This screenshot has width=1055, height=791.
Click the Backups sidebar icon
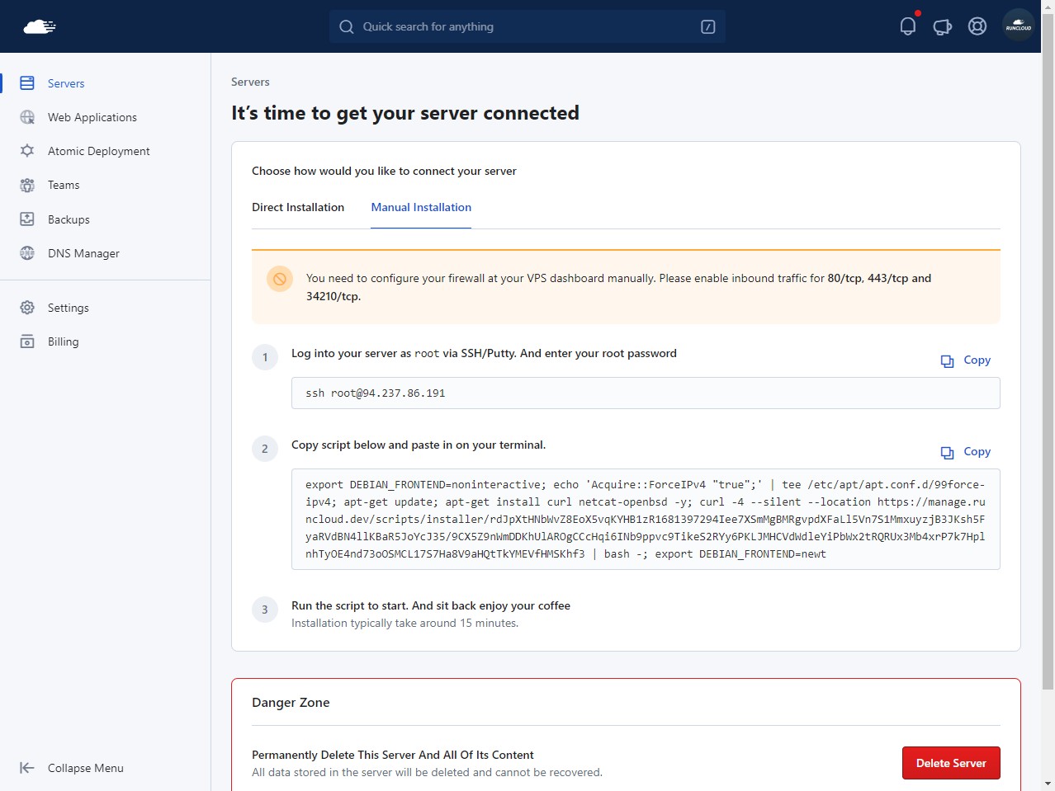tap(27, 219)
